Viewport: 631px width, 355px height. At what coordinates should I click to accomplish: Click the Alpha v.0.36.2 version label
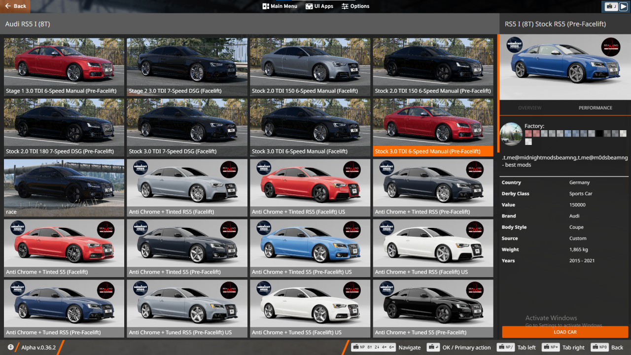pyautogui.click(x=38, y=348)
